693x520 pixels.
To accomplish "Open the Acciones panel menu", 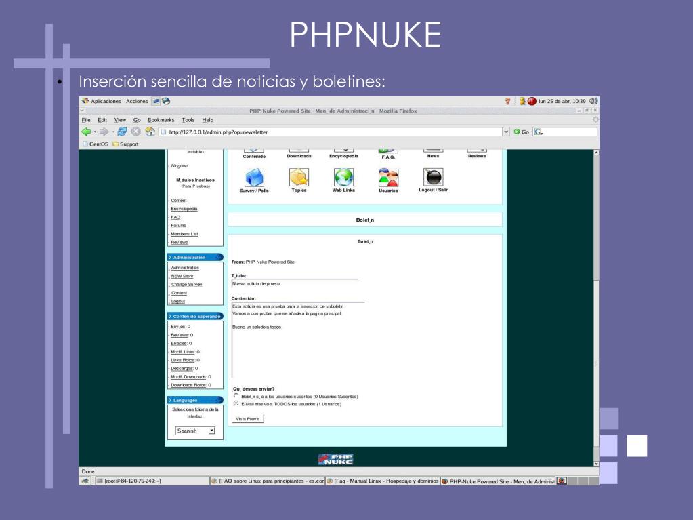I will (x=137, y=101).
